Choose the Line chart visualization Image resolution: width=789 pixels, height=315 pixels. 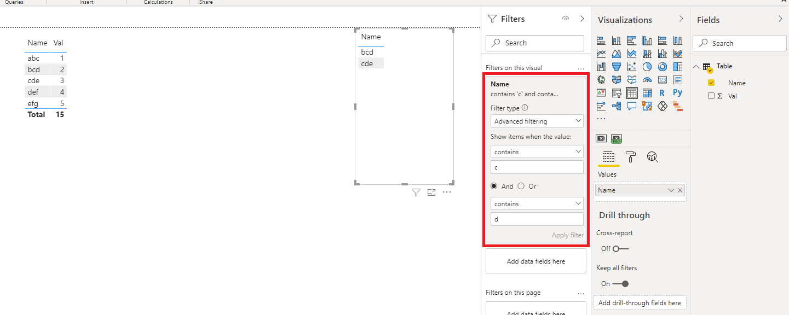pos(601,54)
